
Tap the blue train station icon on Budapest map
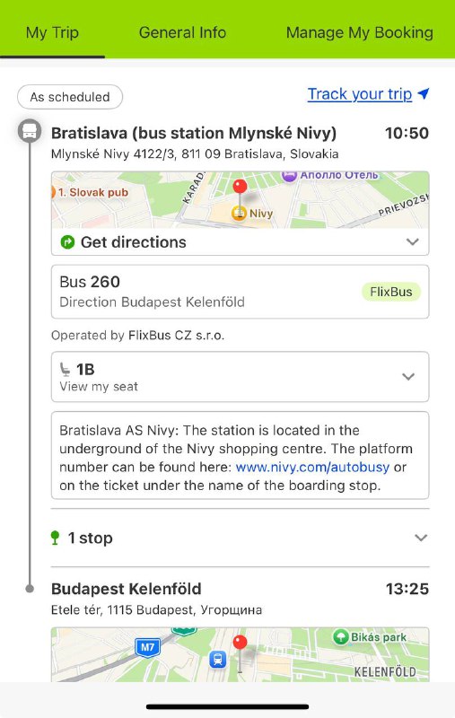[218, 660]
